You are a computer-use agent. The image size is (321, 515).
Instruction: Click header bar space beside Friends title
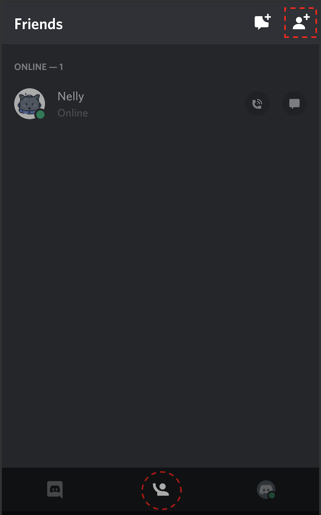point(158,23)
